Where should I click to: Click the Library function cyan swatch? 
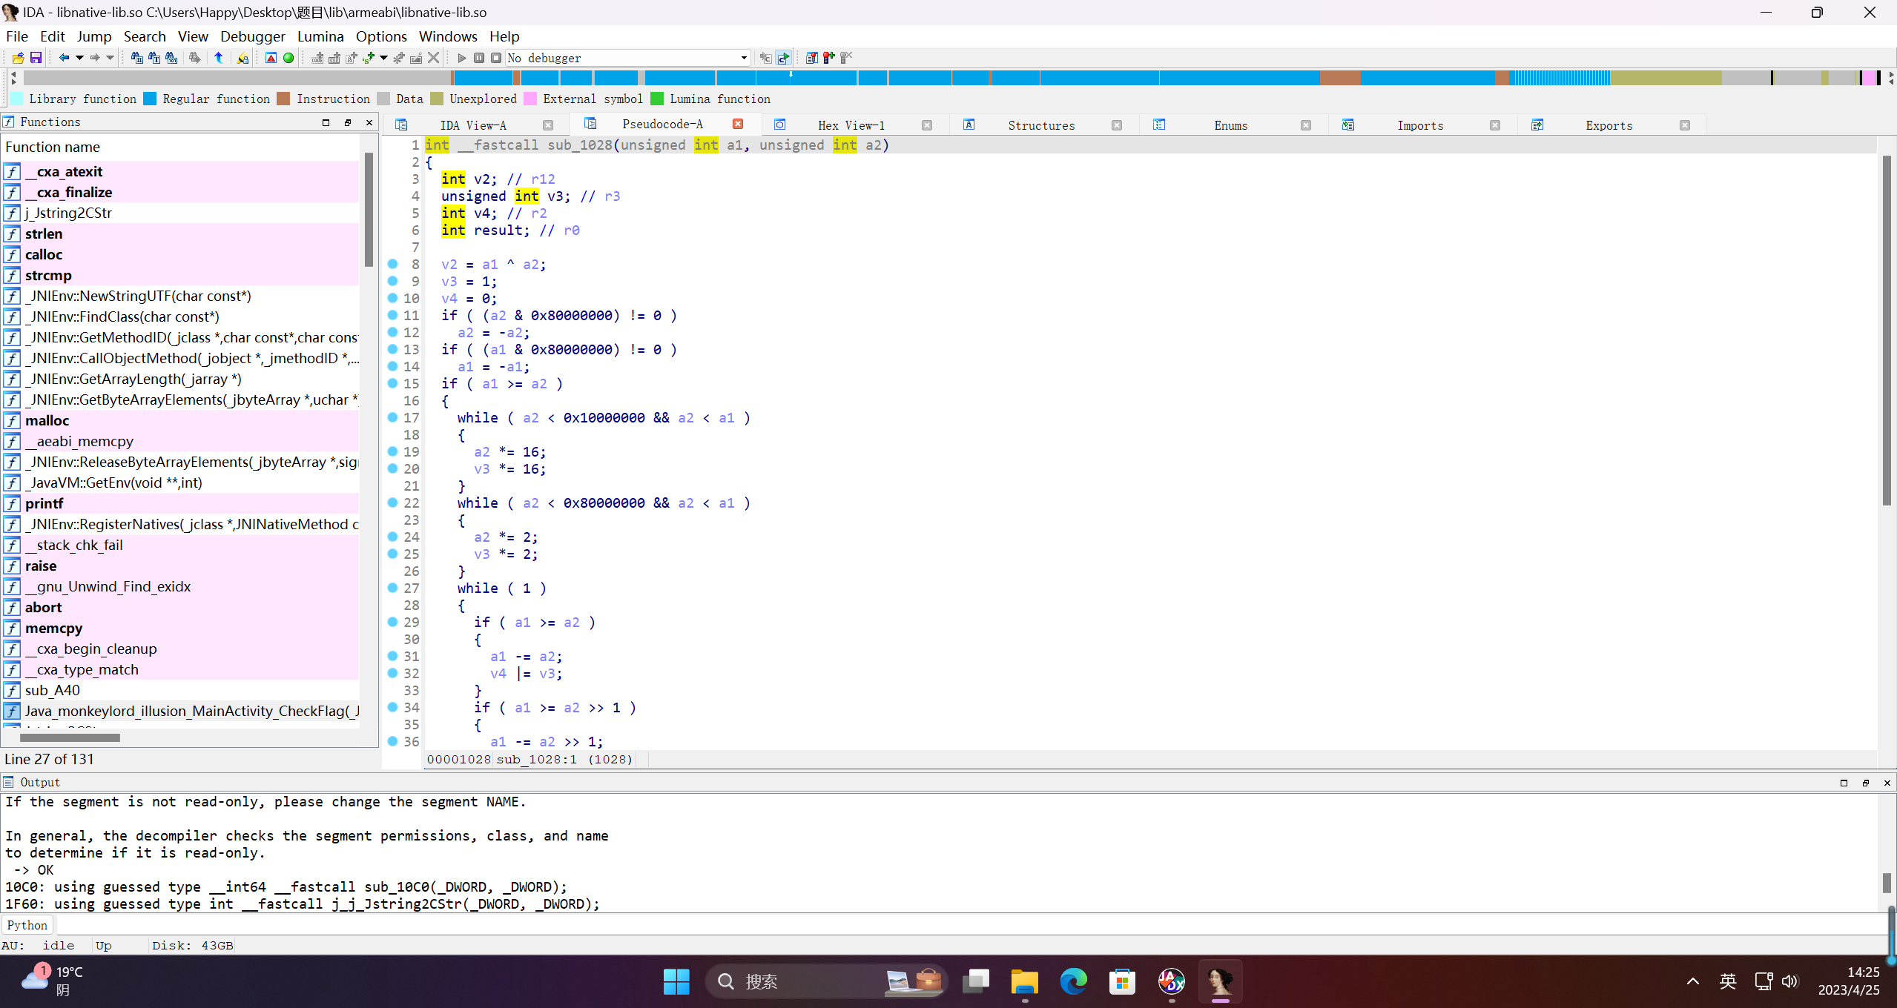click(16, 99)
